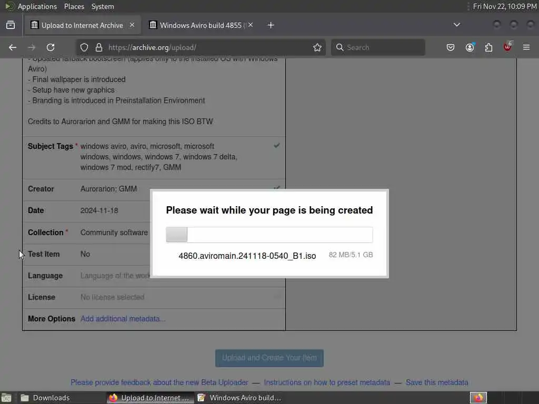The image size is (539, 404).
Task: Open the shield tracking protection icon
Action: click(84, 47)
